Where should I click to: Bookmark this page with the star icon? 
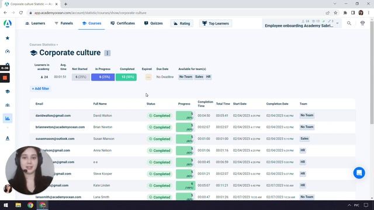(335, 13)
